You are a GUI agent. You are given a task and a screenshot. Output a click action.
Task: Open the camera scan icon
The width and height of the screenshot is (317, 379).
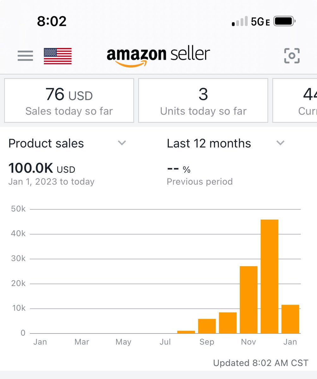(292, 56)
